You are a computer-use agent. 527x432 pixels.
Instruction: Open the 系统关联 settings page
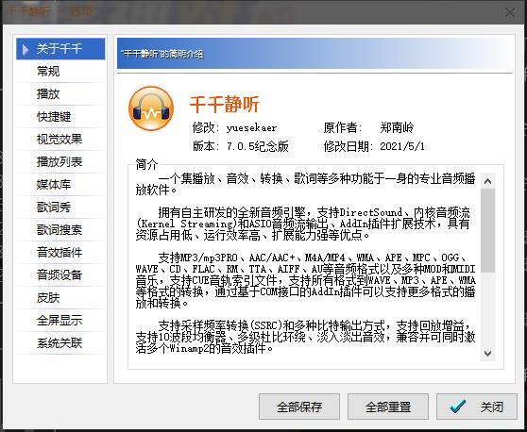(60, 343)
